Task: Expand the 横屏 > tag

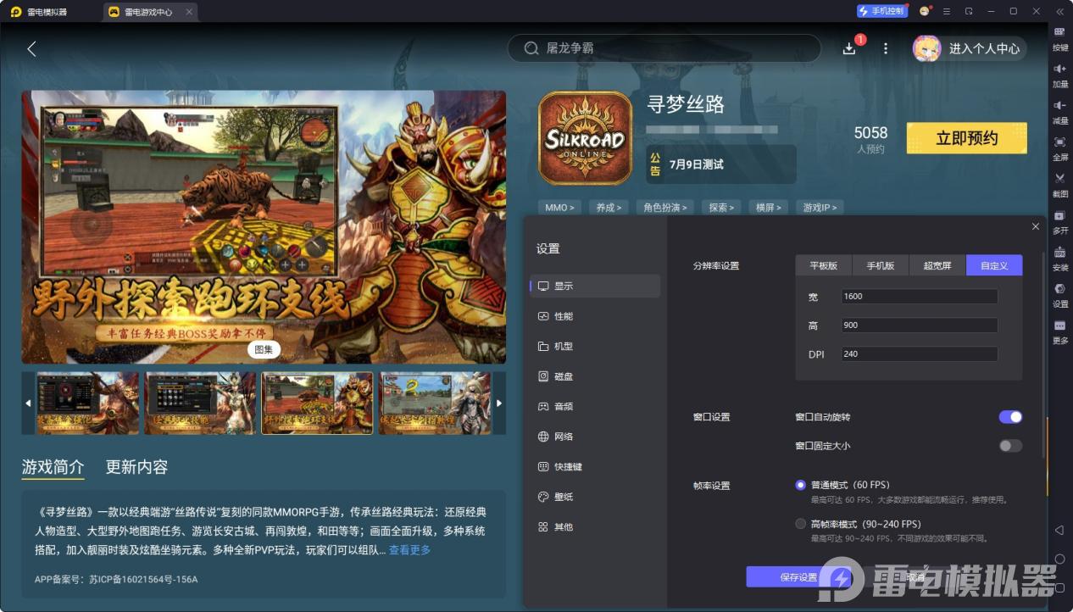Action: 769,208
